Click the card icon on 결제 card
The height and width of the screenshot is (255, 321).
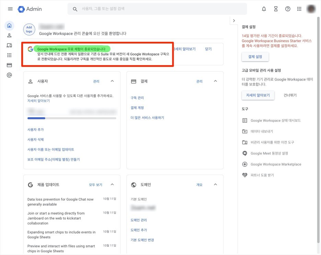(x=133, y=81)
